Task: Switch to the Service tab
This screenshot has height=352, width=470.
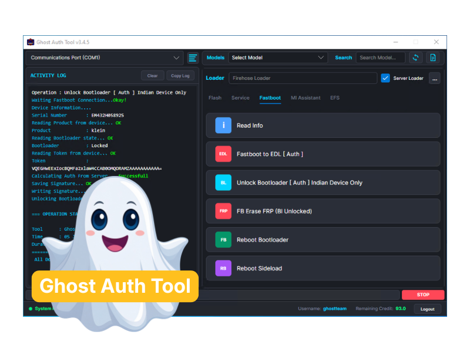Action: click(x=240, y=98)
